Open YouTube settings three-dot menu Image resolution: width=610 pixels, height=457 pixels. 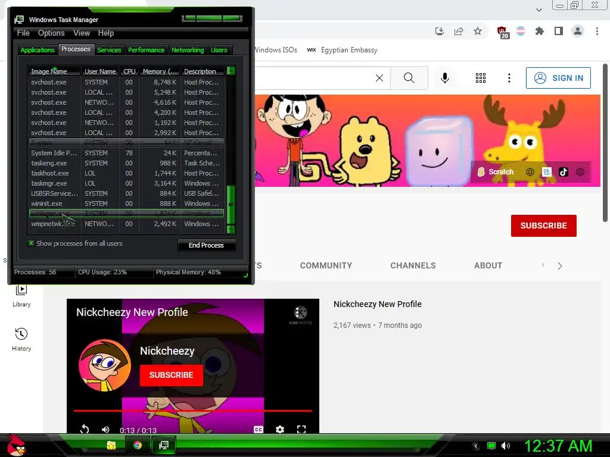[509, 78]
